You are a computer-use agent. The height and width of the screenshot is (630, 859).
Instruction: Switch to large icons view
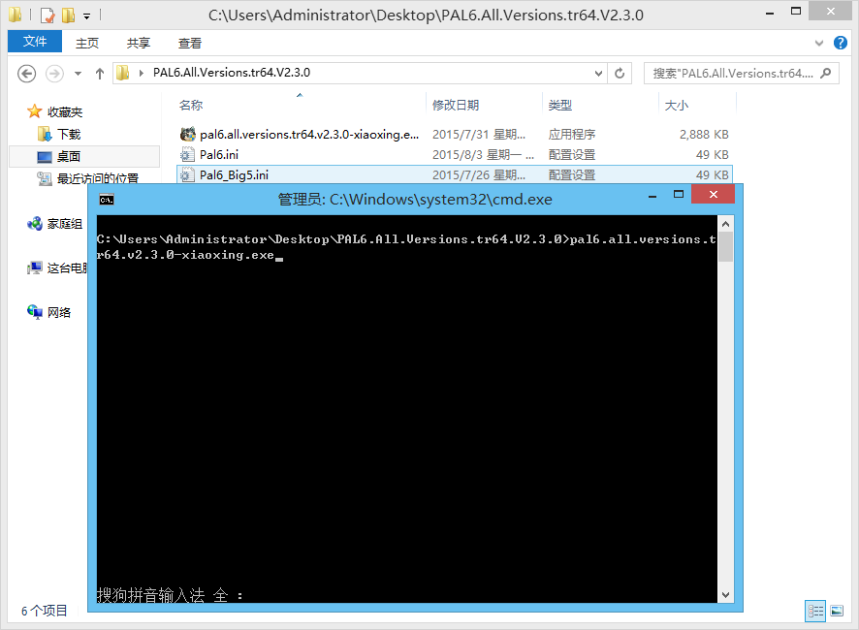pyautogui.click(x=837, y=611)
